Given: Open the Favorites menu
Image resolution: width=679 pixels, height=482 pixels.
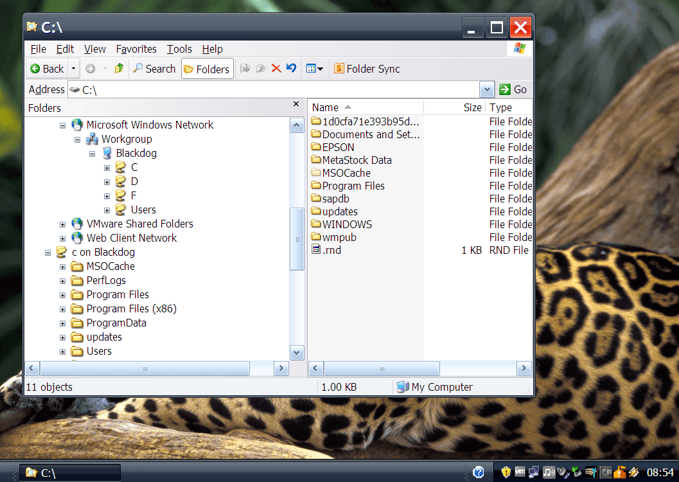Looking at the screenshot, I should coord(136,49).
